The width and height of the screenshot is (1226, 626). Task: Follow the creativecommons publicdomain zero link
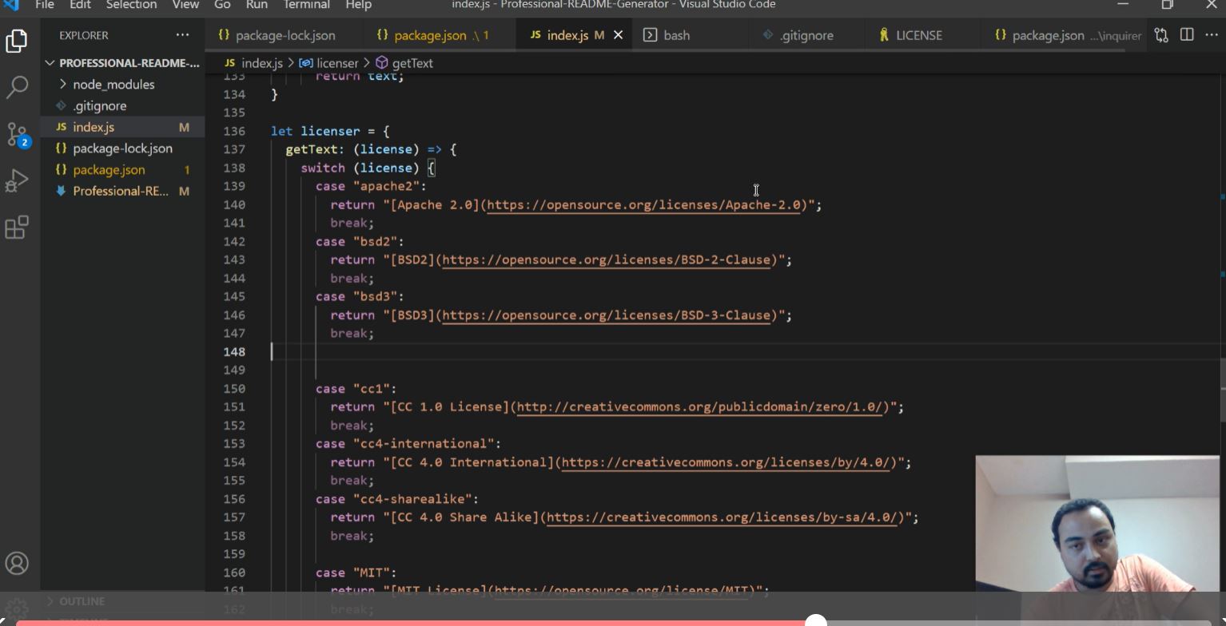(699, 407)
